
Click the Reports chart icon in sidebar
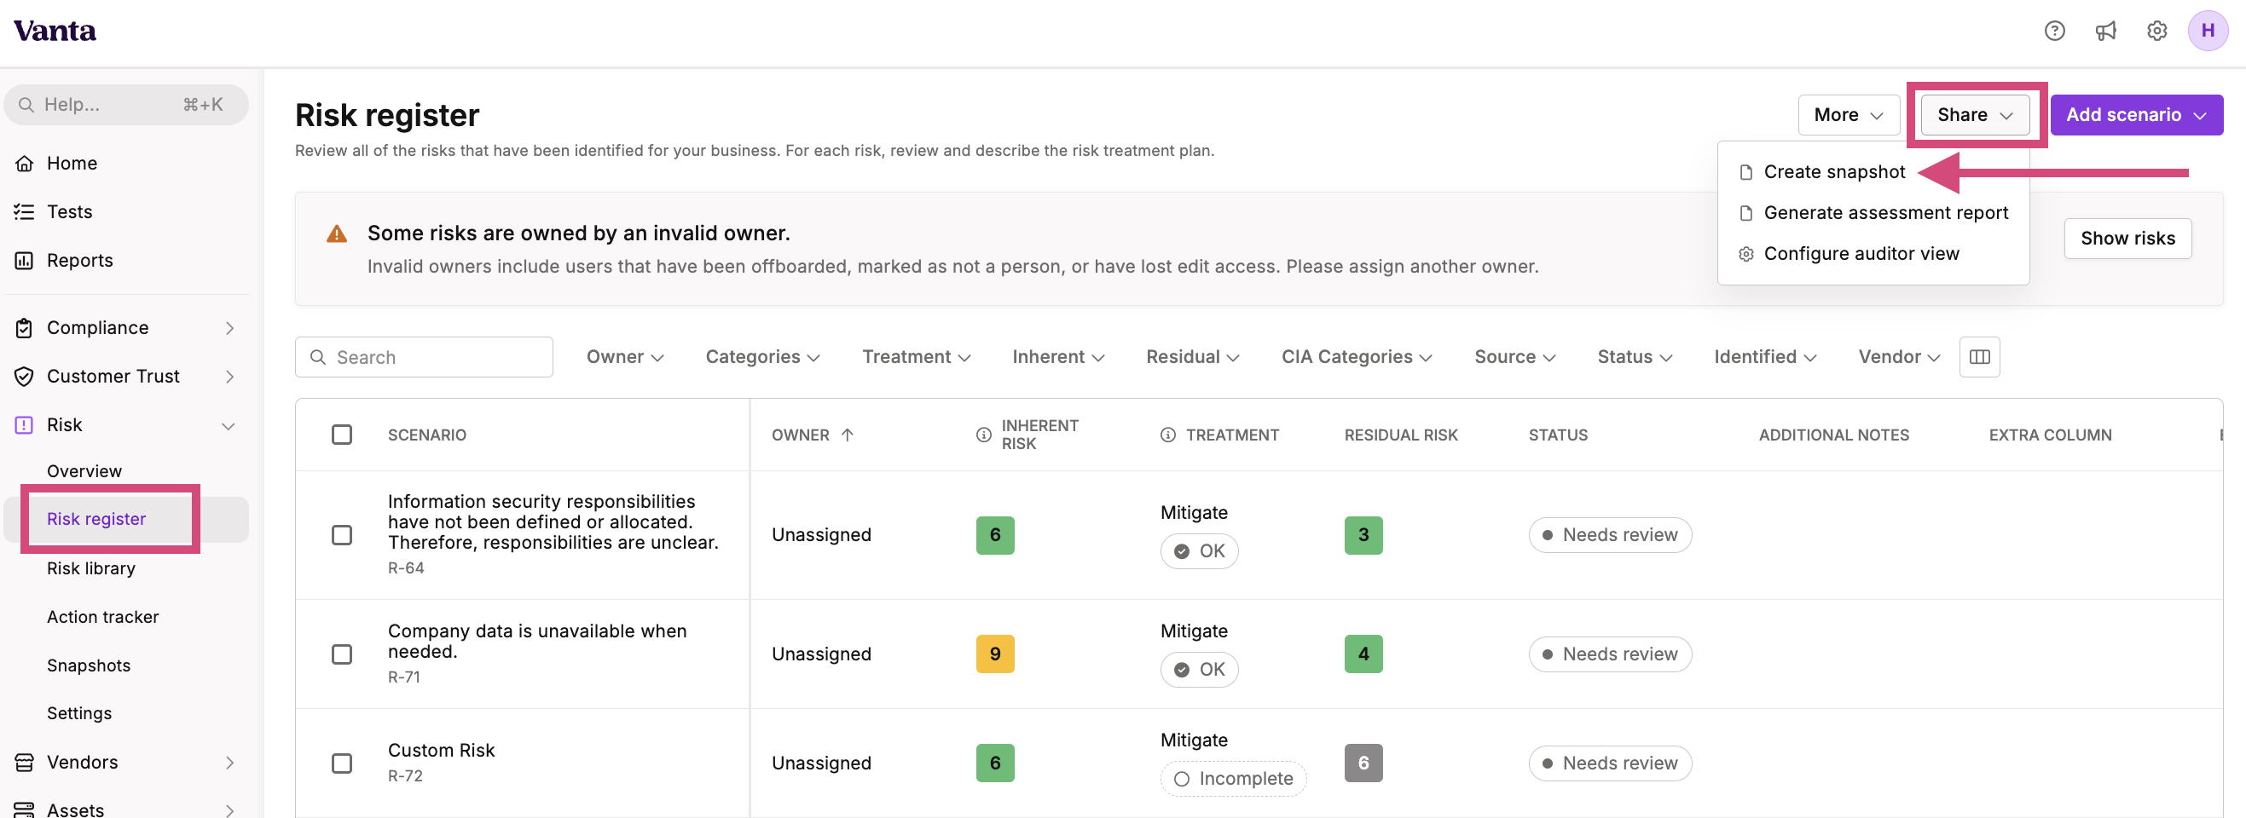[25, 261]
